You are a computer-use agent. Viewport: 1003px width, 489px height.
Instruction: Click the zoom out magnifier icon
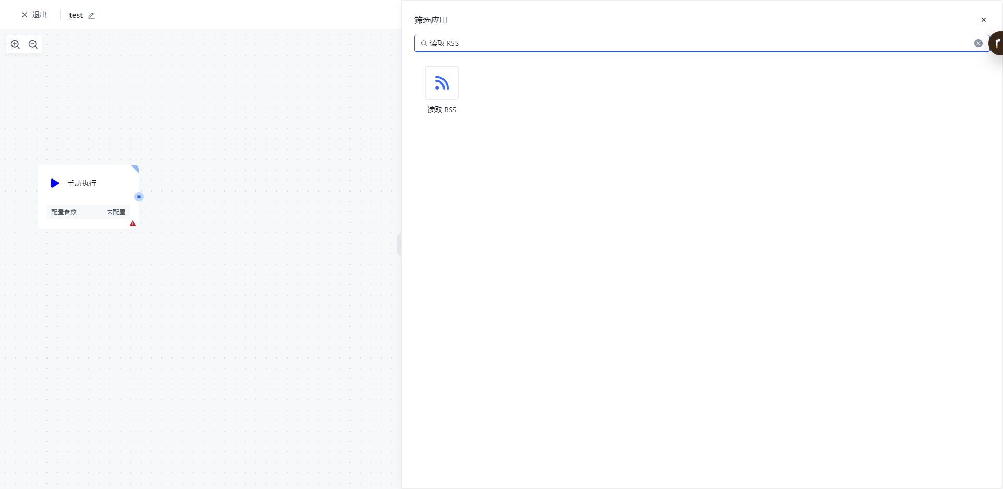click(33, 44)
